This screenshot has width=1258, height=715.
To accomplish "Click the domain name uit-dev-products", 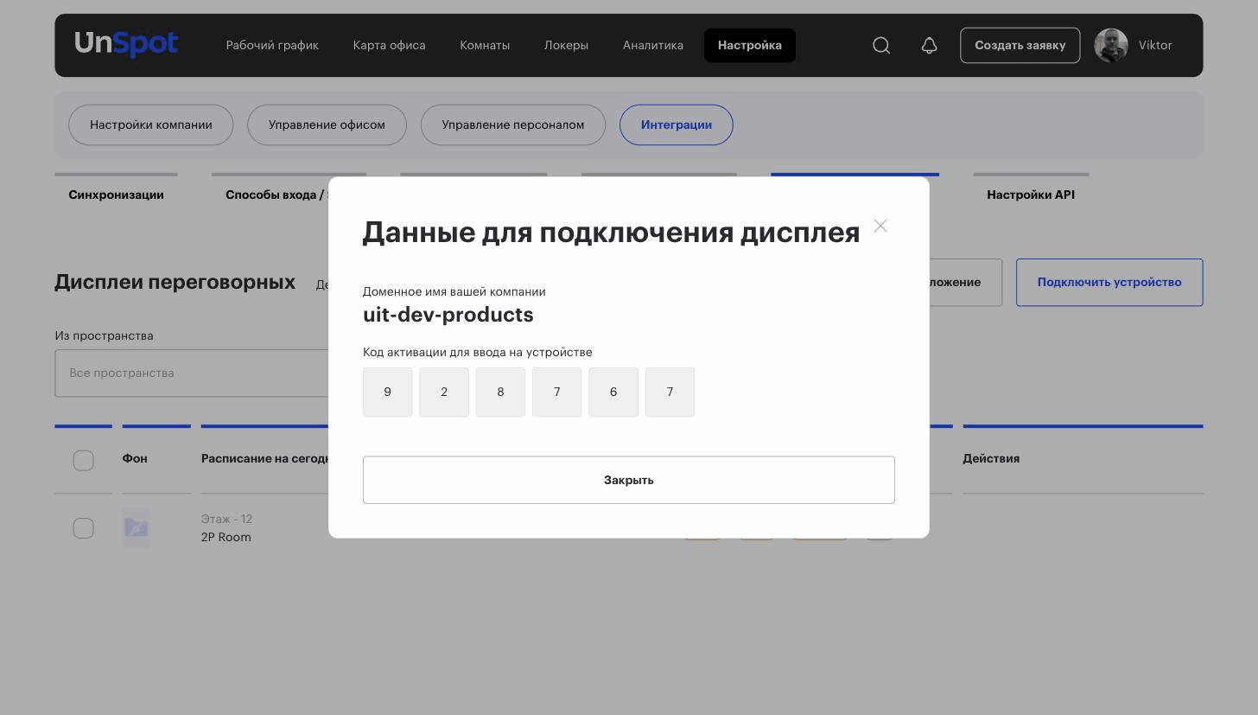I will tap(448, 315).
